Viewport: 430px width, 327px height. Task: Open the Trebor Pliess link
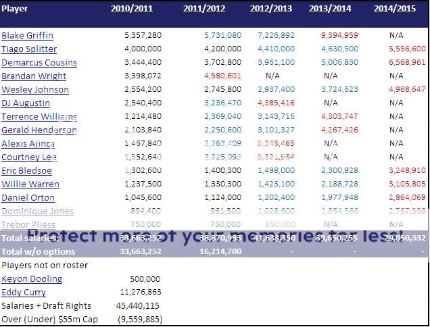(x=28, y=224)
